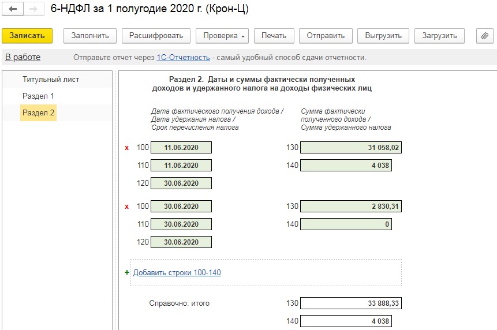Delete first block with red x

pyautogui.click(x=127, y=148)
